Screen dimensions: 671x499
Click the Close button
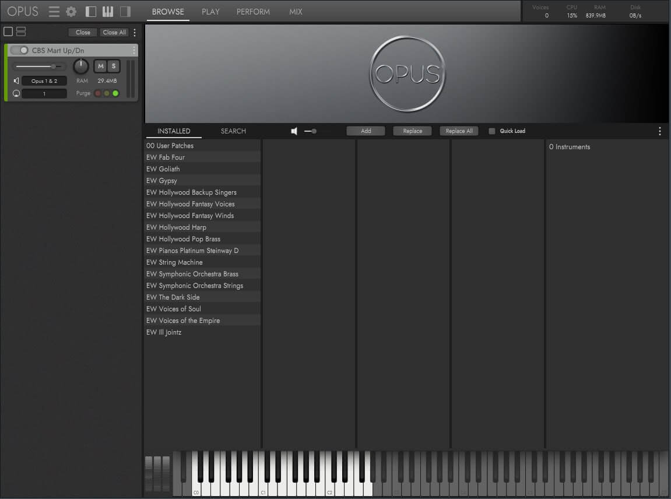(83, 32)
